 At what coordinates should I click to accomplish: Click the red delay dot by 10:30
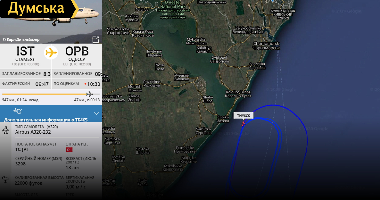click(x=85, y=84)
